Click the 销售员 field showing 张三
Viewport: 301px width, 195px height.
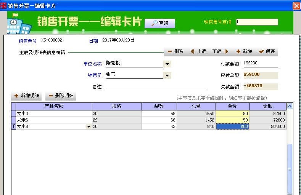pos(134,75)
